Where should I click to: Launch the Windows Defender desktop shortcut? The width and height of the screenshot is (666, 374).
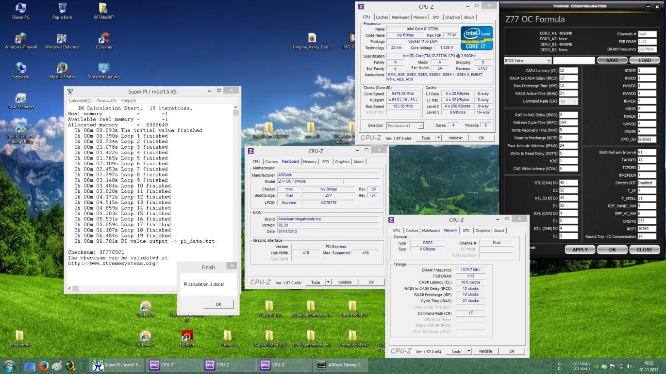pos(62,41)
